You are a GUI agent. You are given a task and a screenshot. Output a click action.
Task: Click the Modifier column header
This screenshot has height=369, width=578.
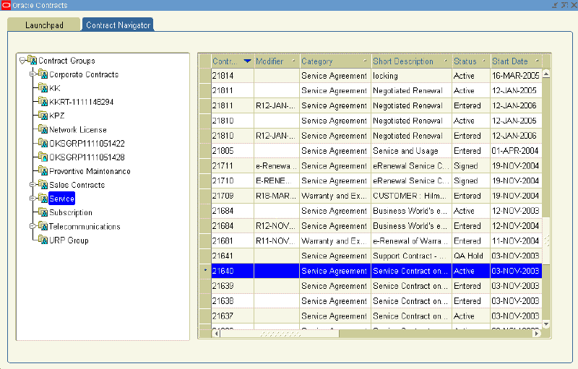coord(277,61)
